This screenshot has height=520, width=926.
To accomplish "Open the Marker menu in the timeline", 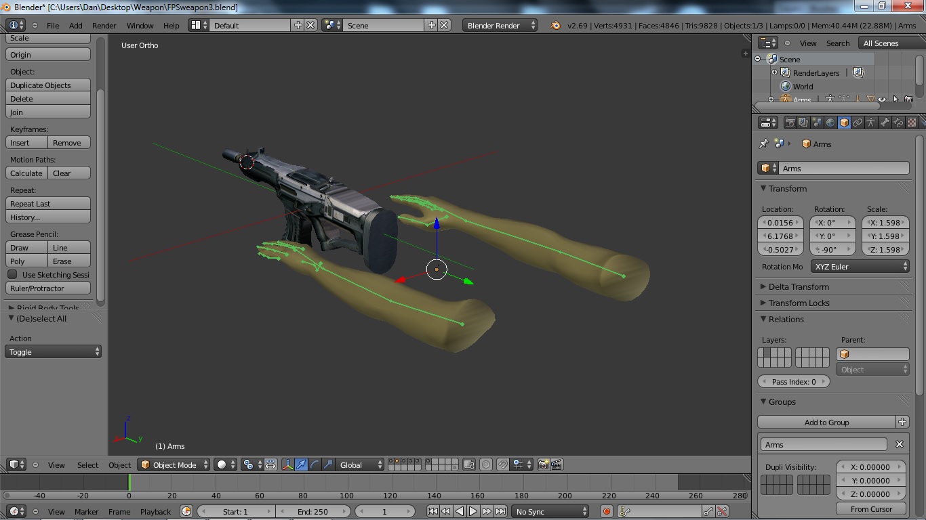I will tap(87, 511).
